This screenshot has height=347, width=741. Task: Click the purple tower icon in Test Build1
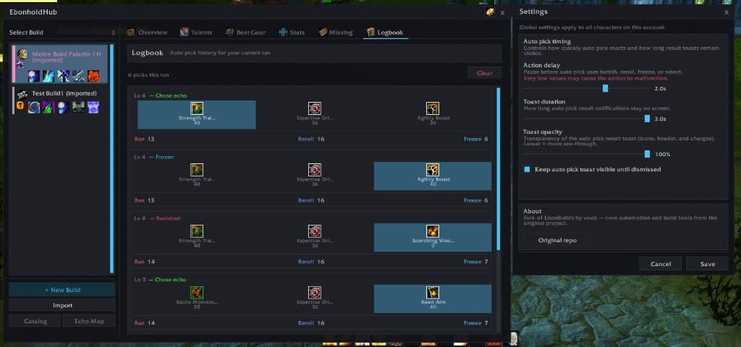click(93, 108)
